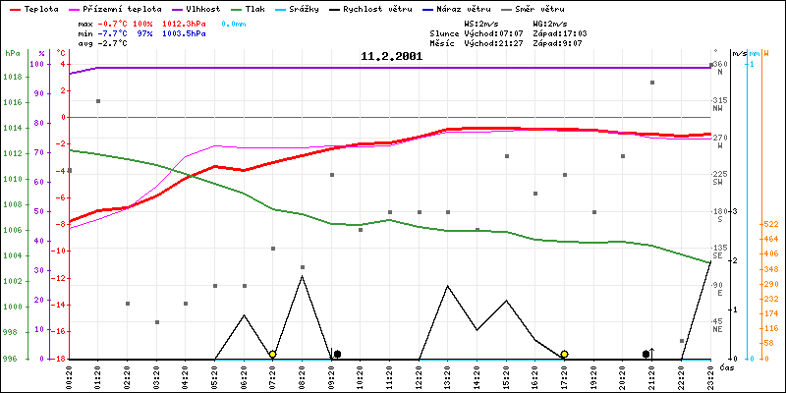The width and height of the screenshot is (786, 393).
Task: Click the sunset yellow marker at 17:20
Action: (x=564, y=354)
